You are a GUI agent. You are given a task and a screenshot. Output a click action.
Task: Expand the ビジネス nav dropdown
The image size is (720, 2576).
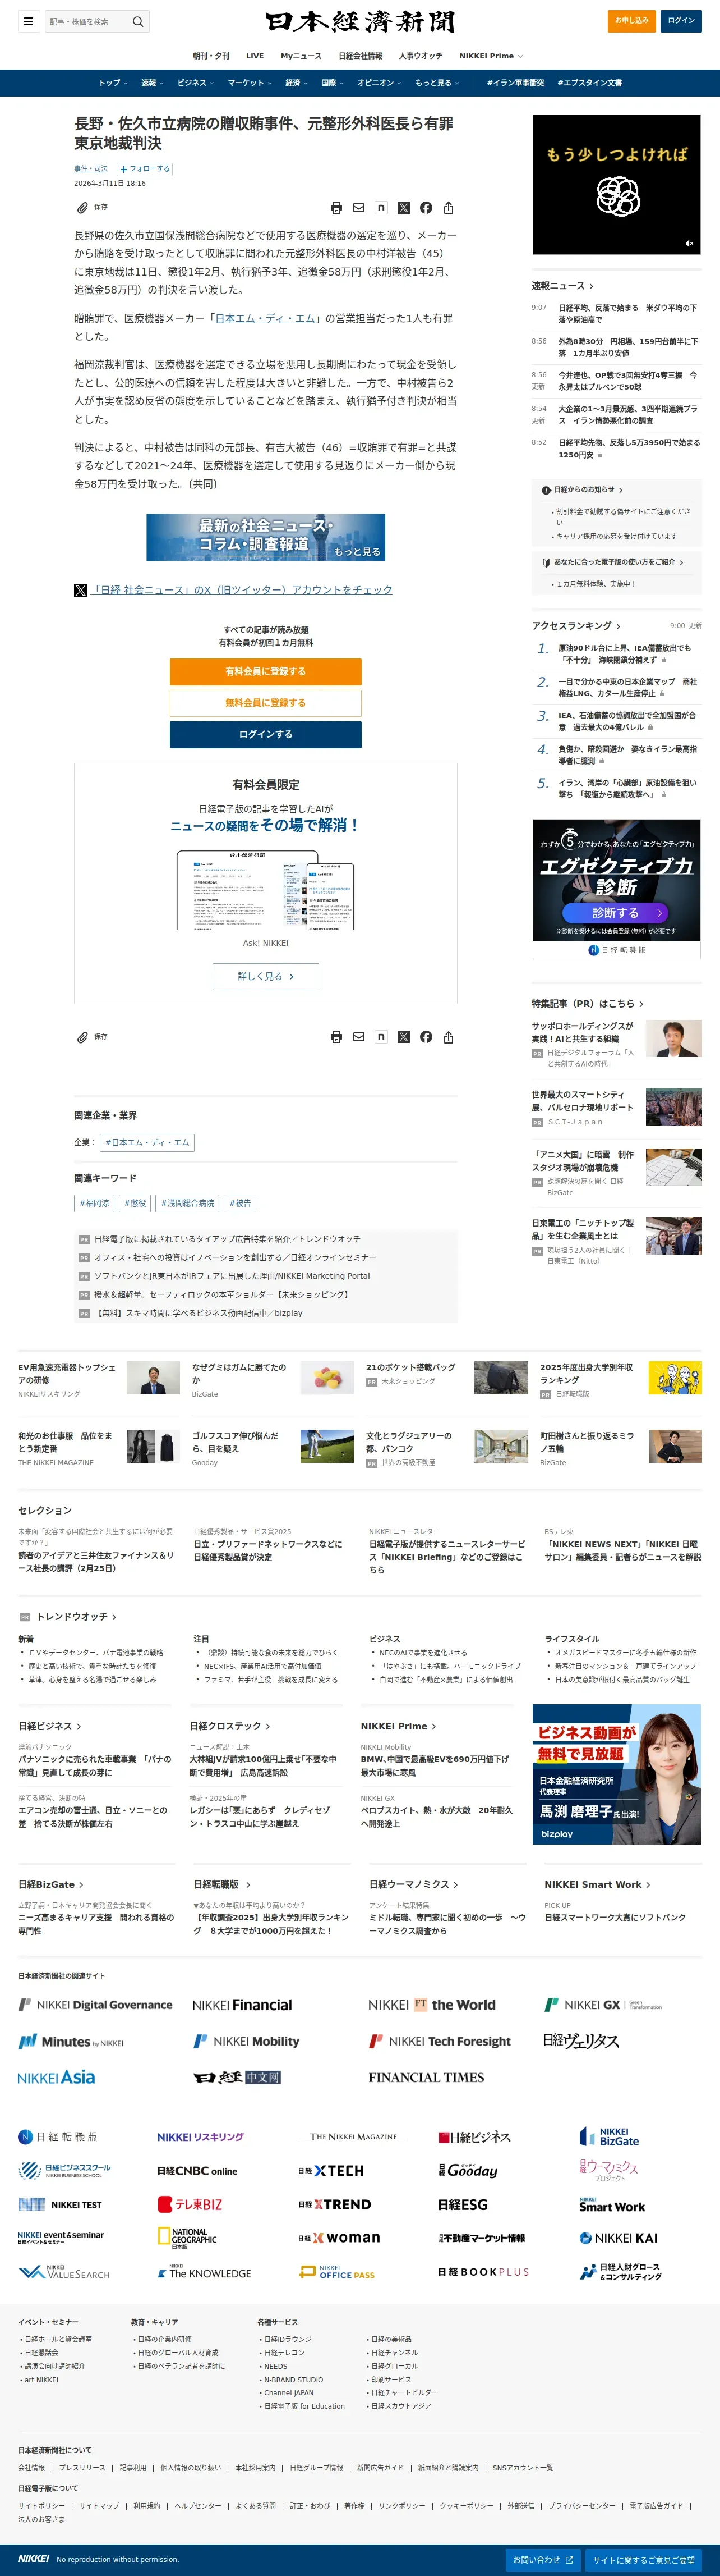coord(197,83)
